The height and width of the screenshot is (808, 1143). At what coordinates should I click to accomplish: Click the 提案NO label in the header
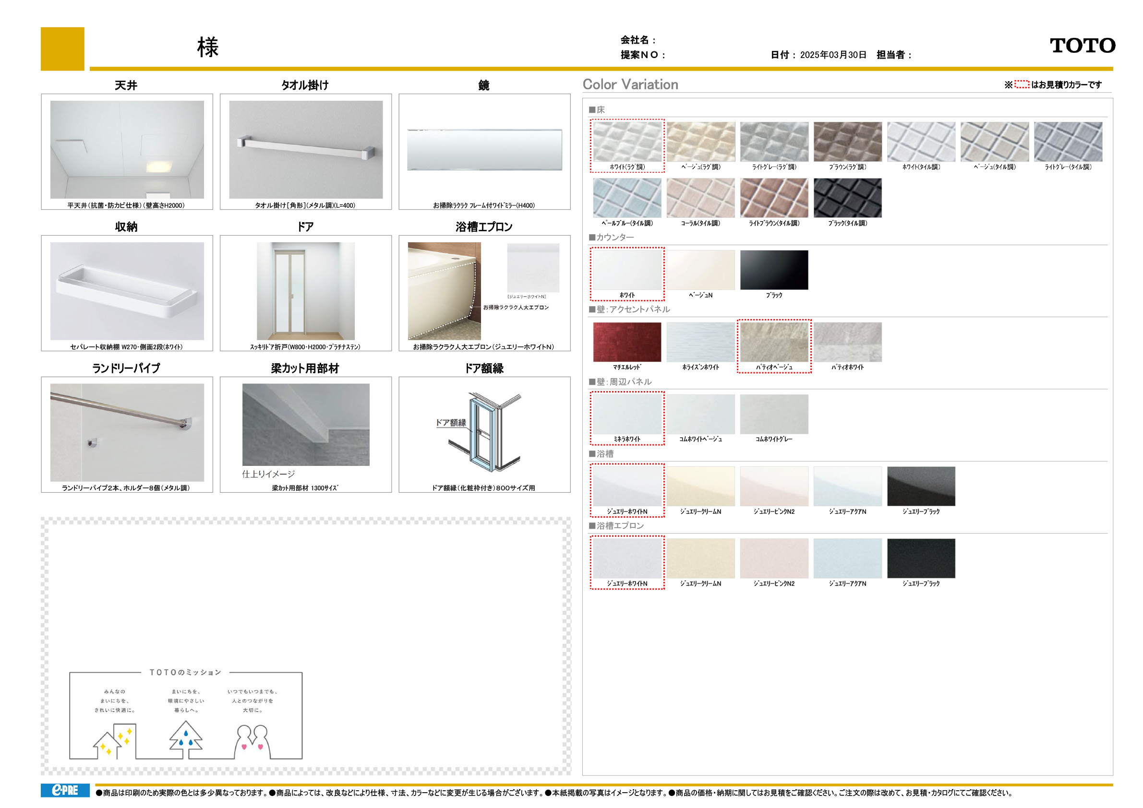tap(643, 55)
